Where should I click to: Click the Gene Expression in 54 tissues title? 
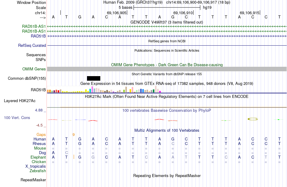coord(167,83)
